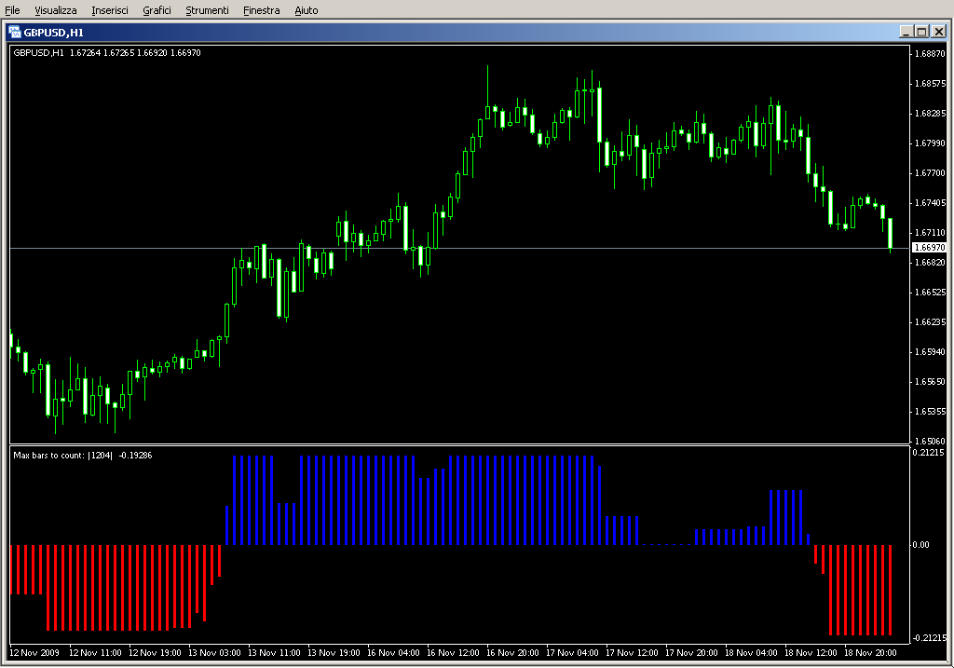Maximize the GBPUSD,H1 chart window
954x668 pixels.
[921, 32]
